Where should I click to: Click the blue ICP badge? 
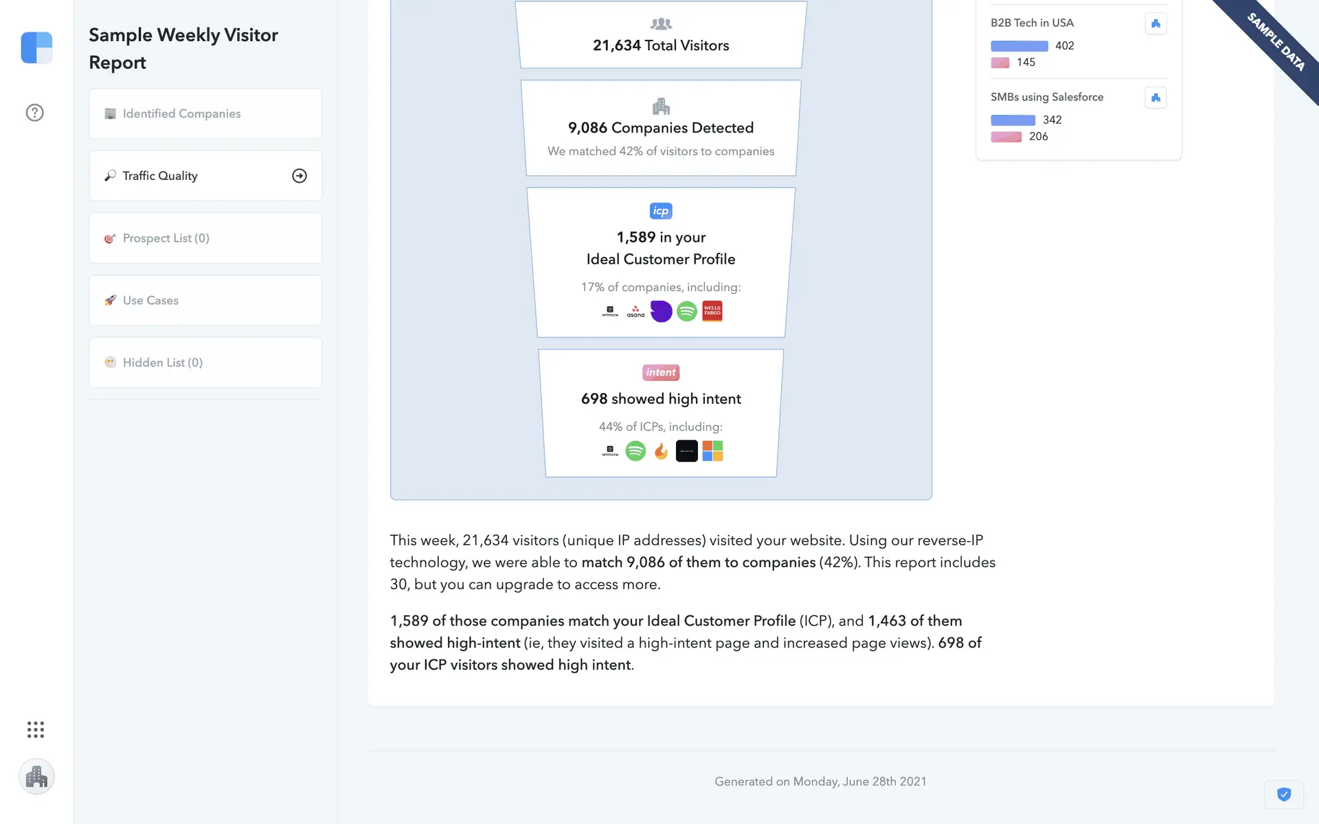click(x=661, y=211)
